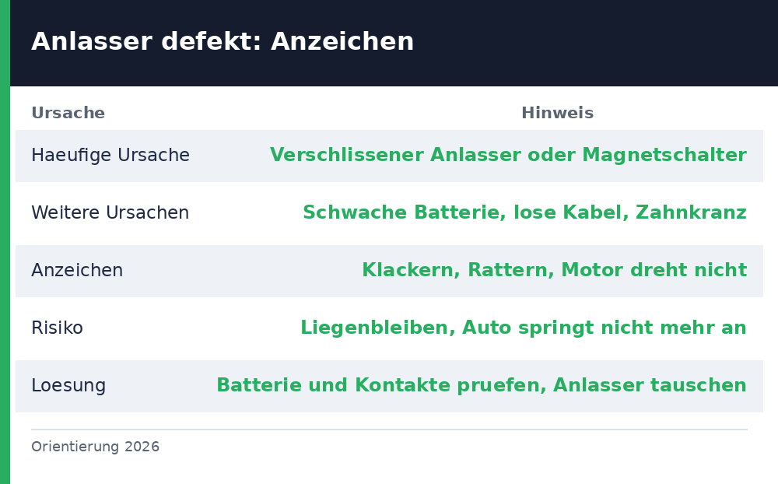The height and width of the screenshot is (484, 778).
Task: Click the dark navy header banner
Action: pos(394,44)
